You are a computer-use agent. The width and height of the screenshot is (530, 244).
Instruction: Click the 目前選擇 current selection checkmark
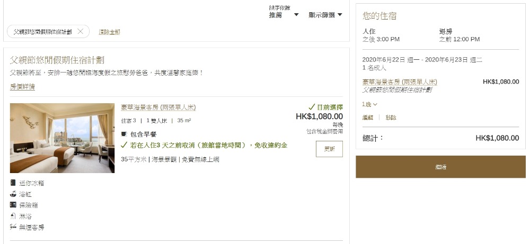(312, 107)
